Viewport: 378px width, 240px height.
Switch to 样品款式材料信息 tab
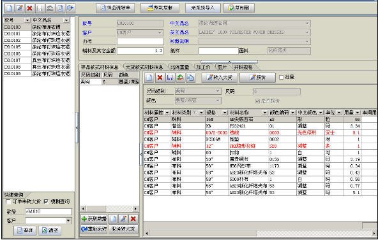click(x=100, y=67)
